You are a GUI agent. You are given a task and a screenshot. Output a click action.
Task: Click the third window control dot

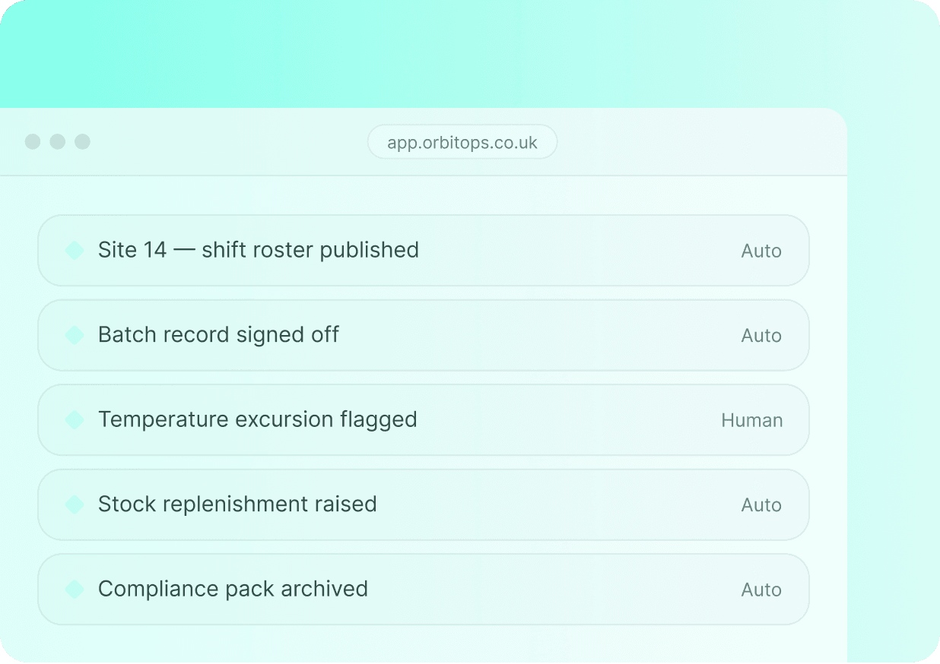[83, 142]
